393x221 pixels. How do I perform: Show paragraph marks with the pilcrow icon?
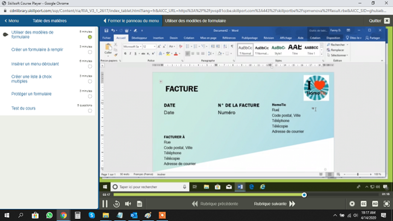point(232,47)
